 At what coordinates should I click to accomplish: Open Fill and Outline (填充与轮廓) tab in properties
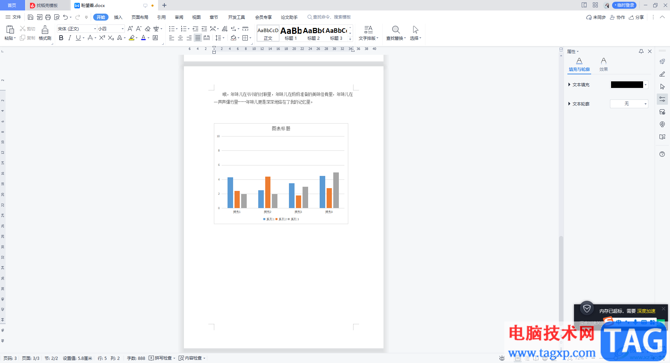coord(579,65)
